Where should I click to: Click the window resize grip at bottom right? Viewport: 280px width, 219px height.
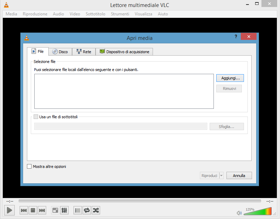click(x=274, y=214)
